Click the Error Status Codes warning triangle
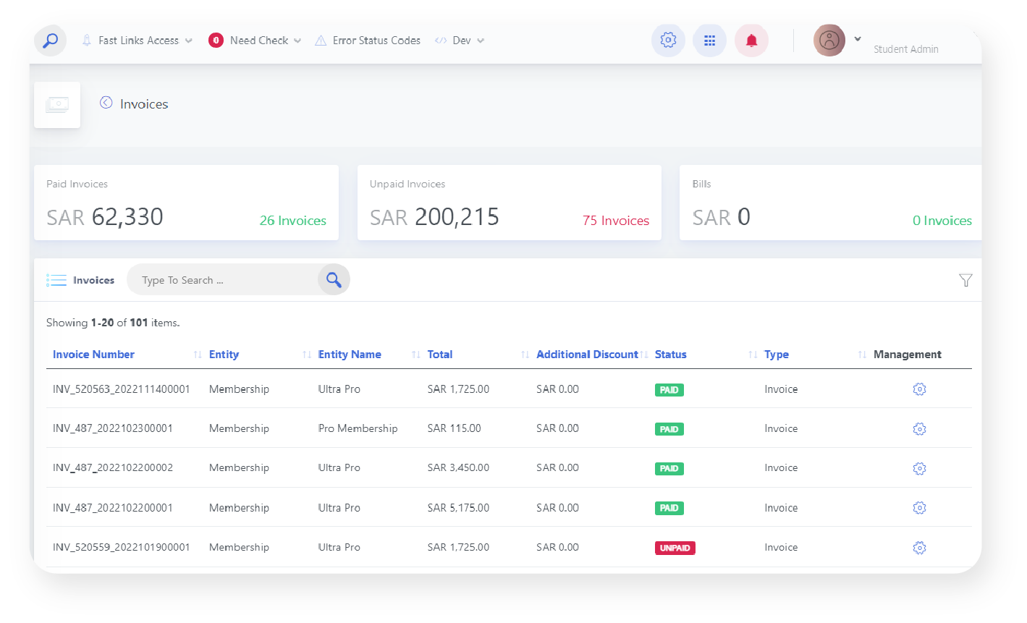 [321, 41]
